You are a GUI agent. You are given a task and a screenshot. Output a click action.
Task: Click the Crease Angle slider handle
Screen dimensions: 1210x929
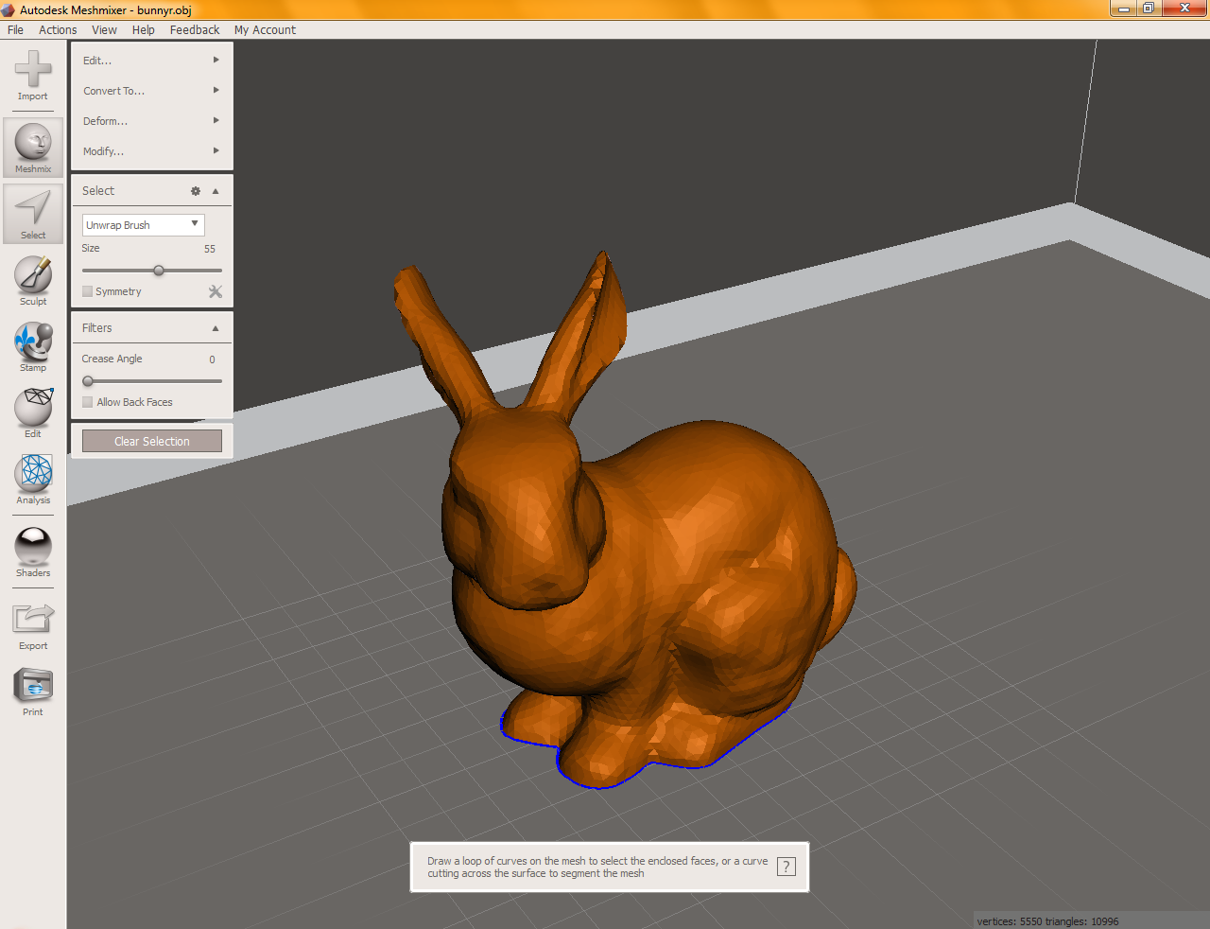(88, 381)
